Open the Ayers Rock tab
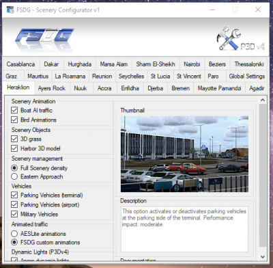 (52, 88)
